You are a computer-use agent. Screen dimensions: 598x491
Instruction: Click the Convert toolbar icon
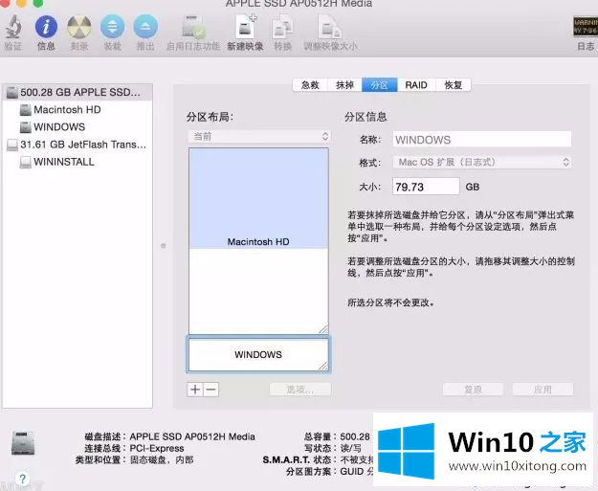pyautogui.click(x=282, y=27)
